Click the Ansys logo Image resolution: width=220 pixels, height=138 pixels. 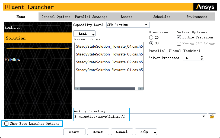click(205, 7)
